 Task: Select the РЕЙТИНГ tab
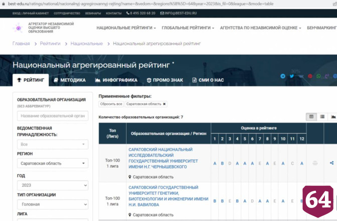[31, 80]
